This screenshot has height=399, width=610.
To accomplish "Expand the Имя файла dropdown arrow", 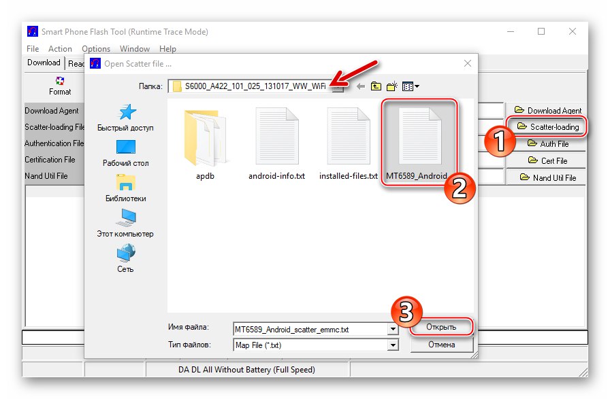I will point(393,330).
